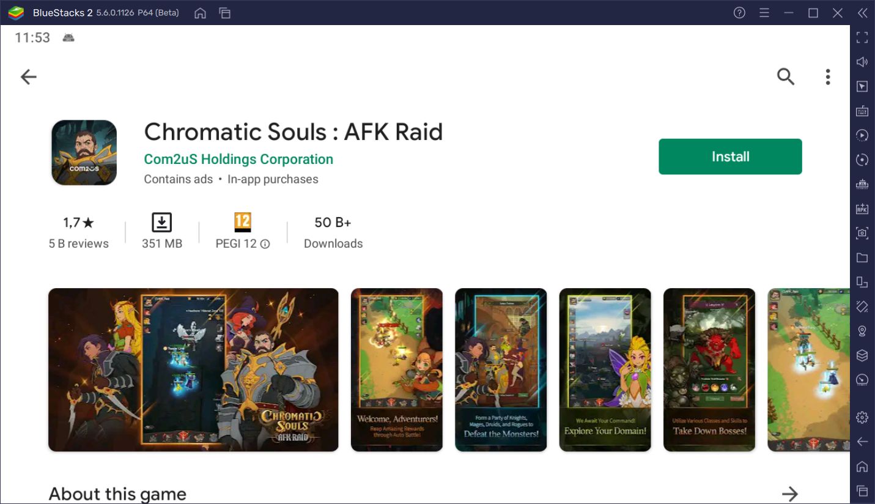Open the Chromatic Souls wide promo image
The image size is (875, 504).
193,370
